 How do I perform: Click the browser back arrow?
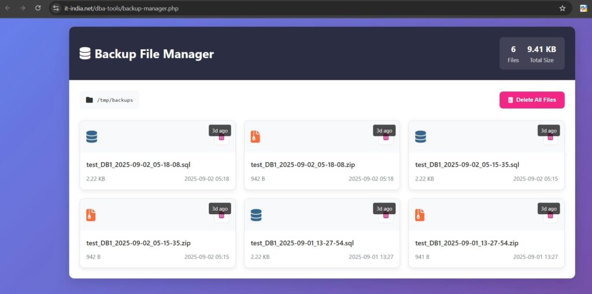coord(8,8)
